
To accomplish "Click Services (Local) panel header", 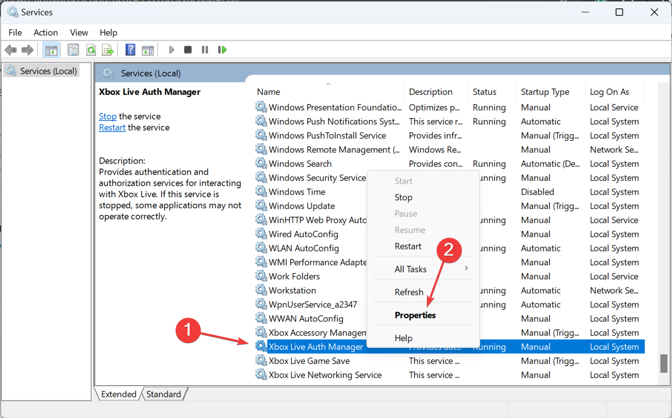I will coord(151,74).
